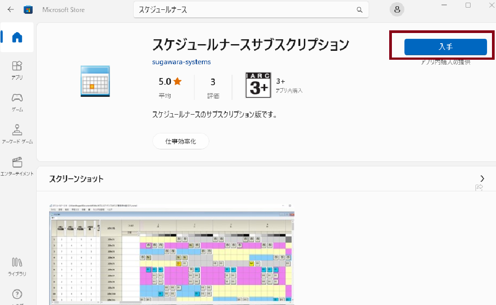This screenshot has width=496, height=305.
Task: Select the 仕事効率化 category tag
Action: pos(181,141)
